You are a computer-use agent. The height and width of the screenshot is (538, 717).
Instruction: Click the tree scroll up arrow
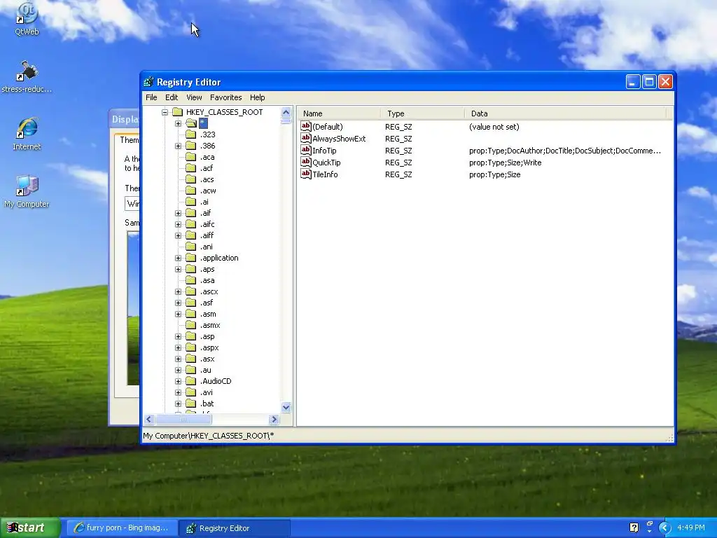pos(286,112)
